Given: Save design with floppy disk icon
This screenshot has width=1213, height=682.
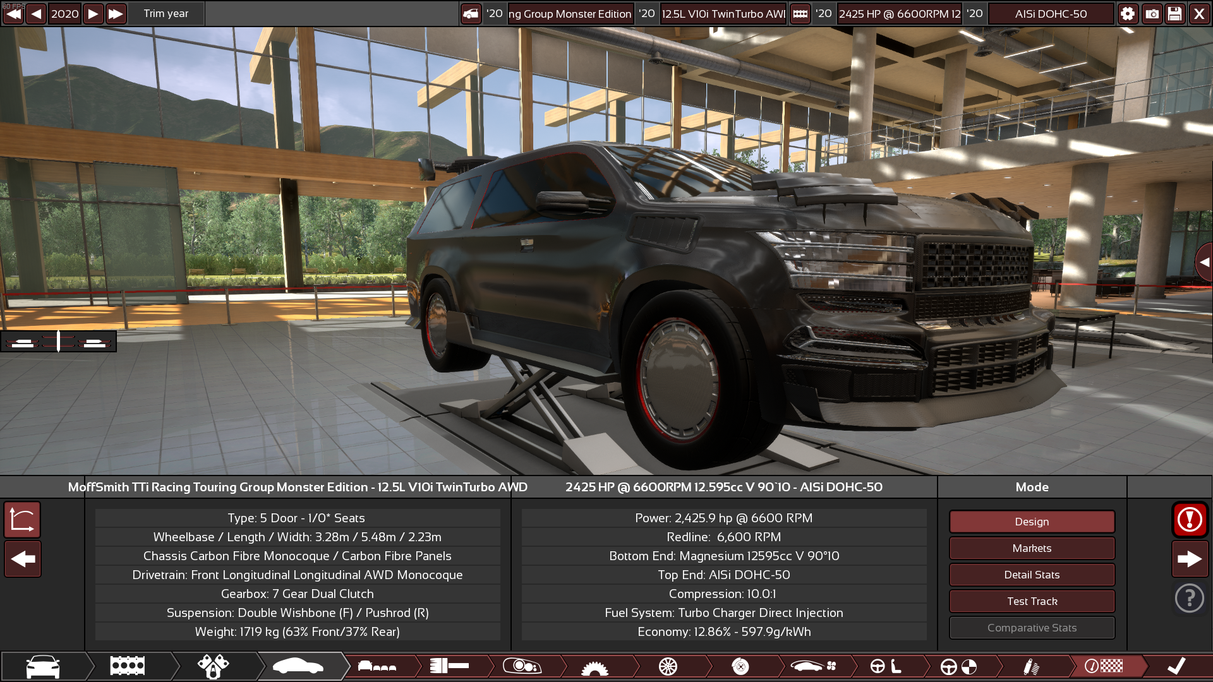Looking at the screenshot, I should pos(1175,13).
